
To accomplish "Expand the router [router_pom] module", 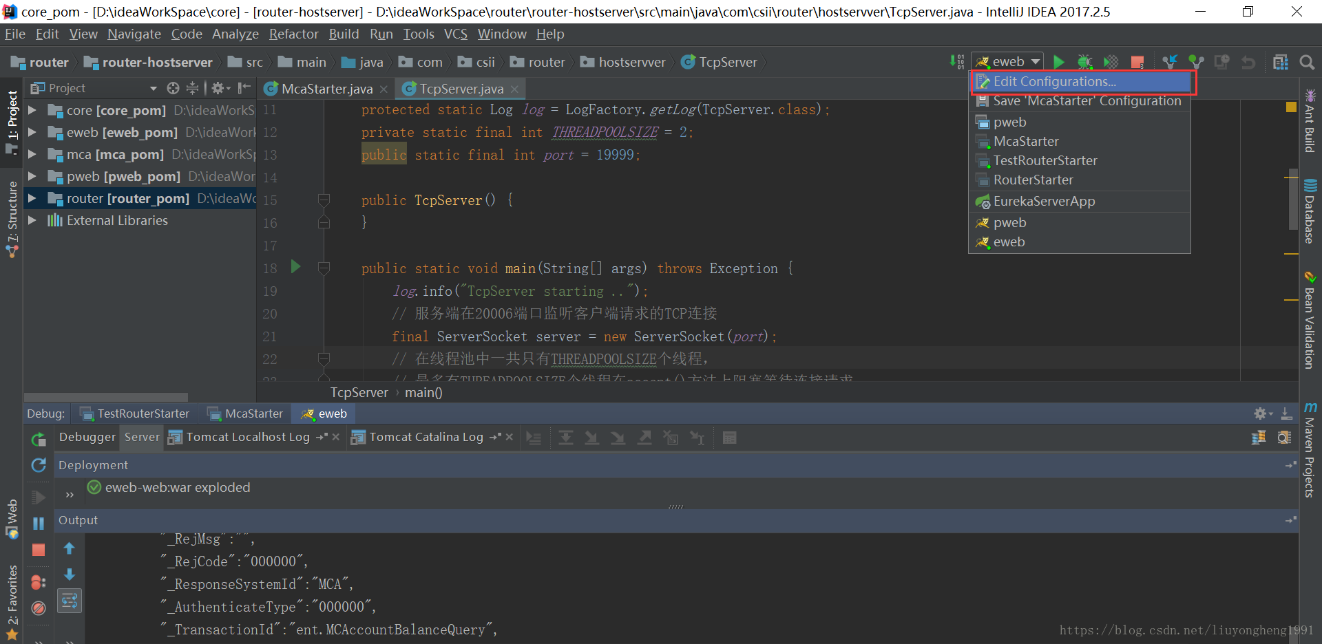I will tap(32, 198).
